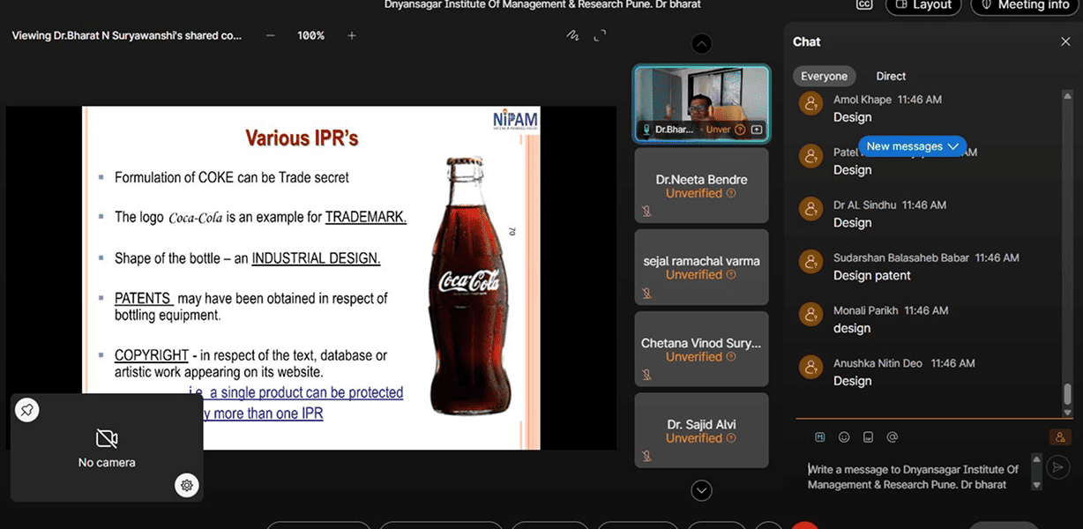
Task: Click Dr.Bharat's sharing screen icon
Action: [x=756, y=130]
